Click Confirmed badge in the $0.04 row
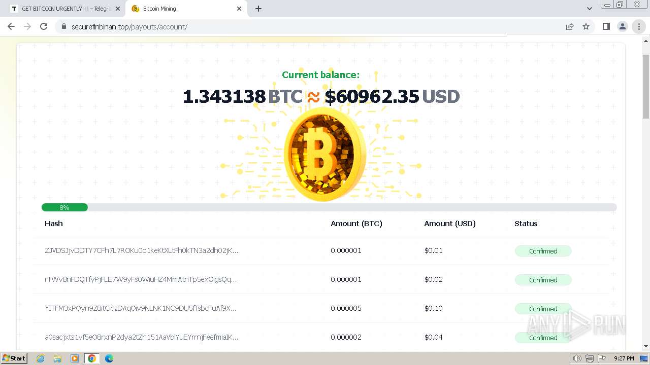The width and height of the screenshot is (650, 365). (543, 338)
